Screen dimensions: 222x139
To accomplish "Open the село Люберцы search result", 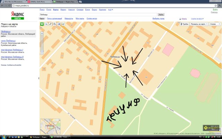I will pos(8,41).
